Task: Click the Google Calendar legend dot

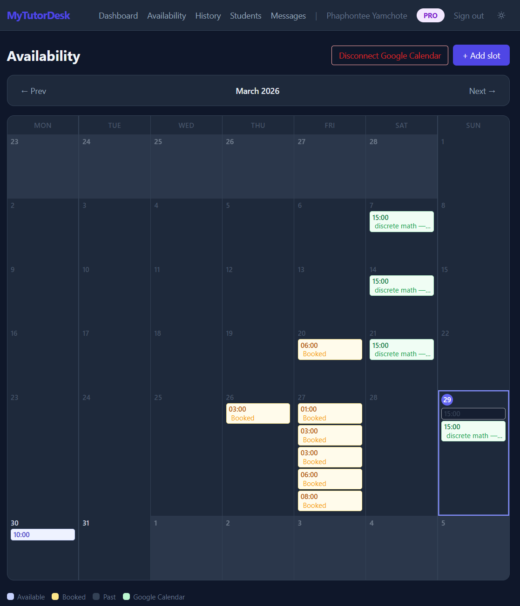Action: [126, 597]
